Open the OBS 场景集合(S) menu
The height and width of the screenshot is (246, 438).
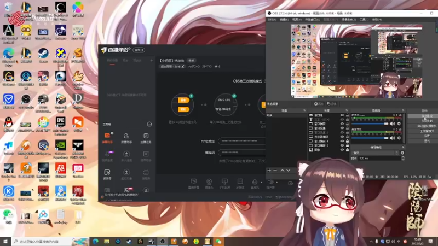(x=349, y=20)
